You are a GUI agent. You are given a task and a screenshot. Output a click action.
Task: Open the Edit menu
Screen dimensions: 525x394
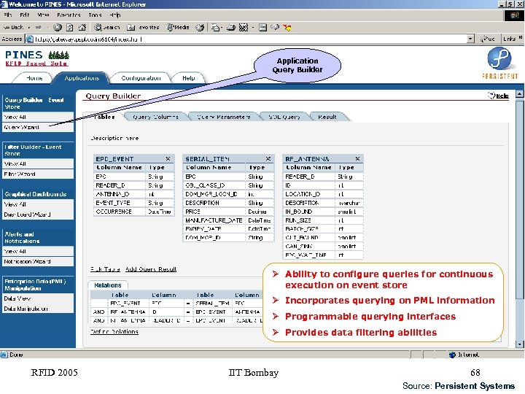pyautogui.click(x=25, y=15)
